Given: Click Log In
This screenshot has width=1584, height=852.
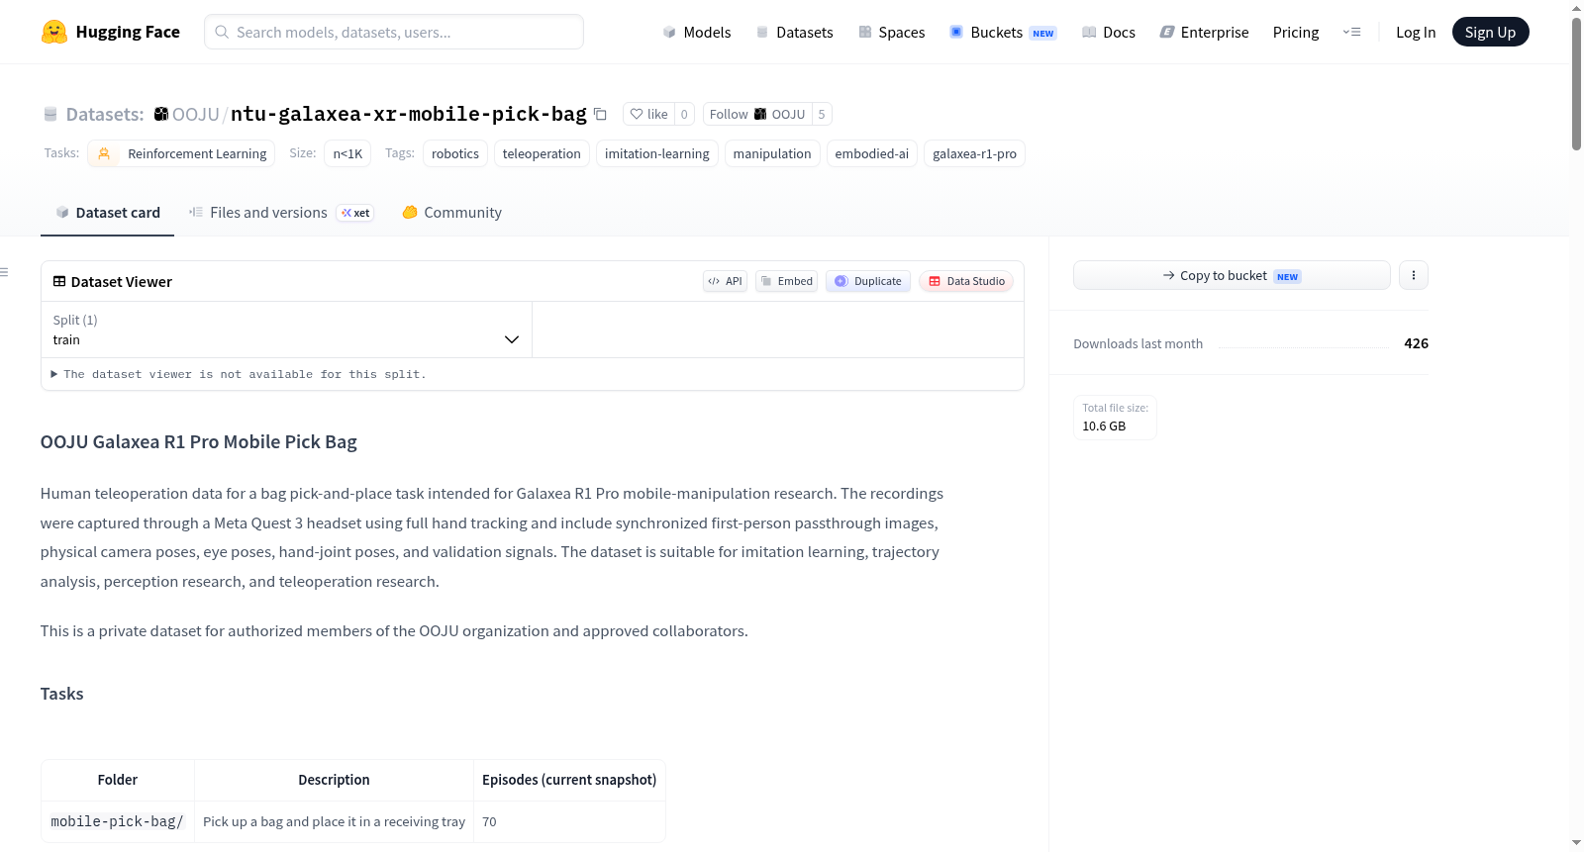Looking at the screenshot, I should 1416,32.
